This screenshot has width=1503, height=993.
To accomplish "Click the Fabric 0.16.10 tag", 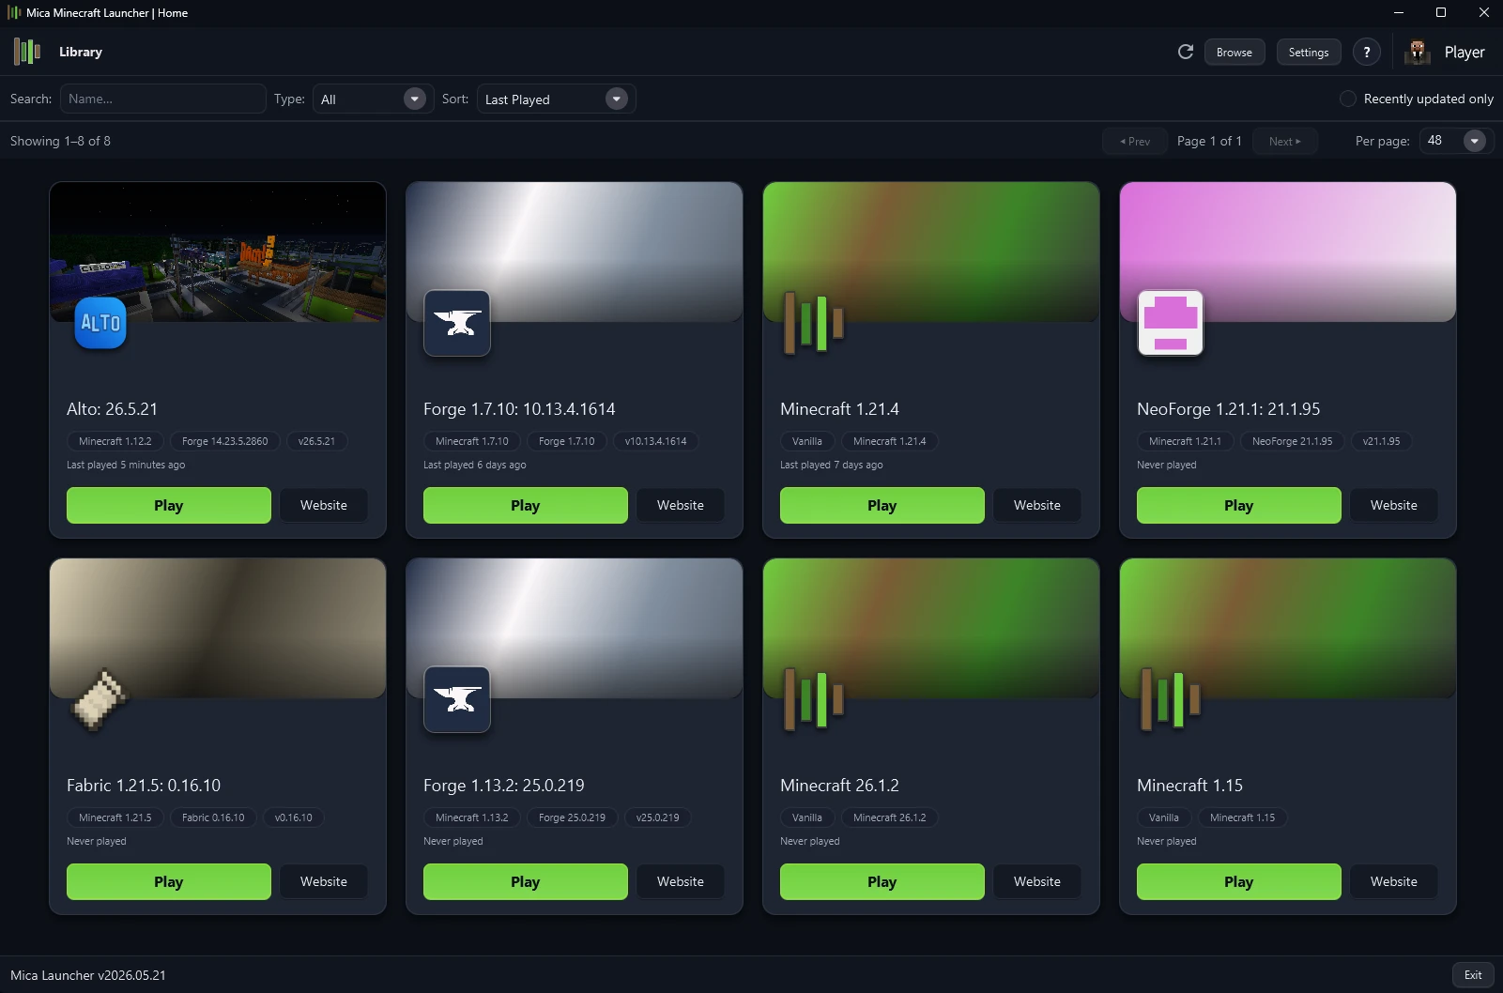I will coord(213,817).
